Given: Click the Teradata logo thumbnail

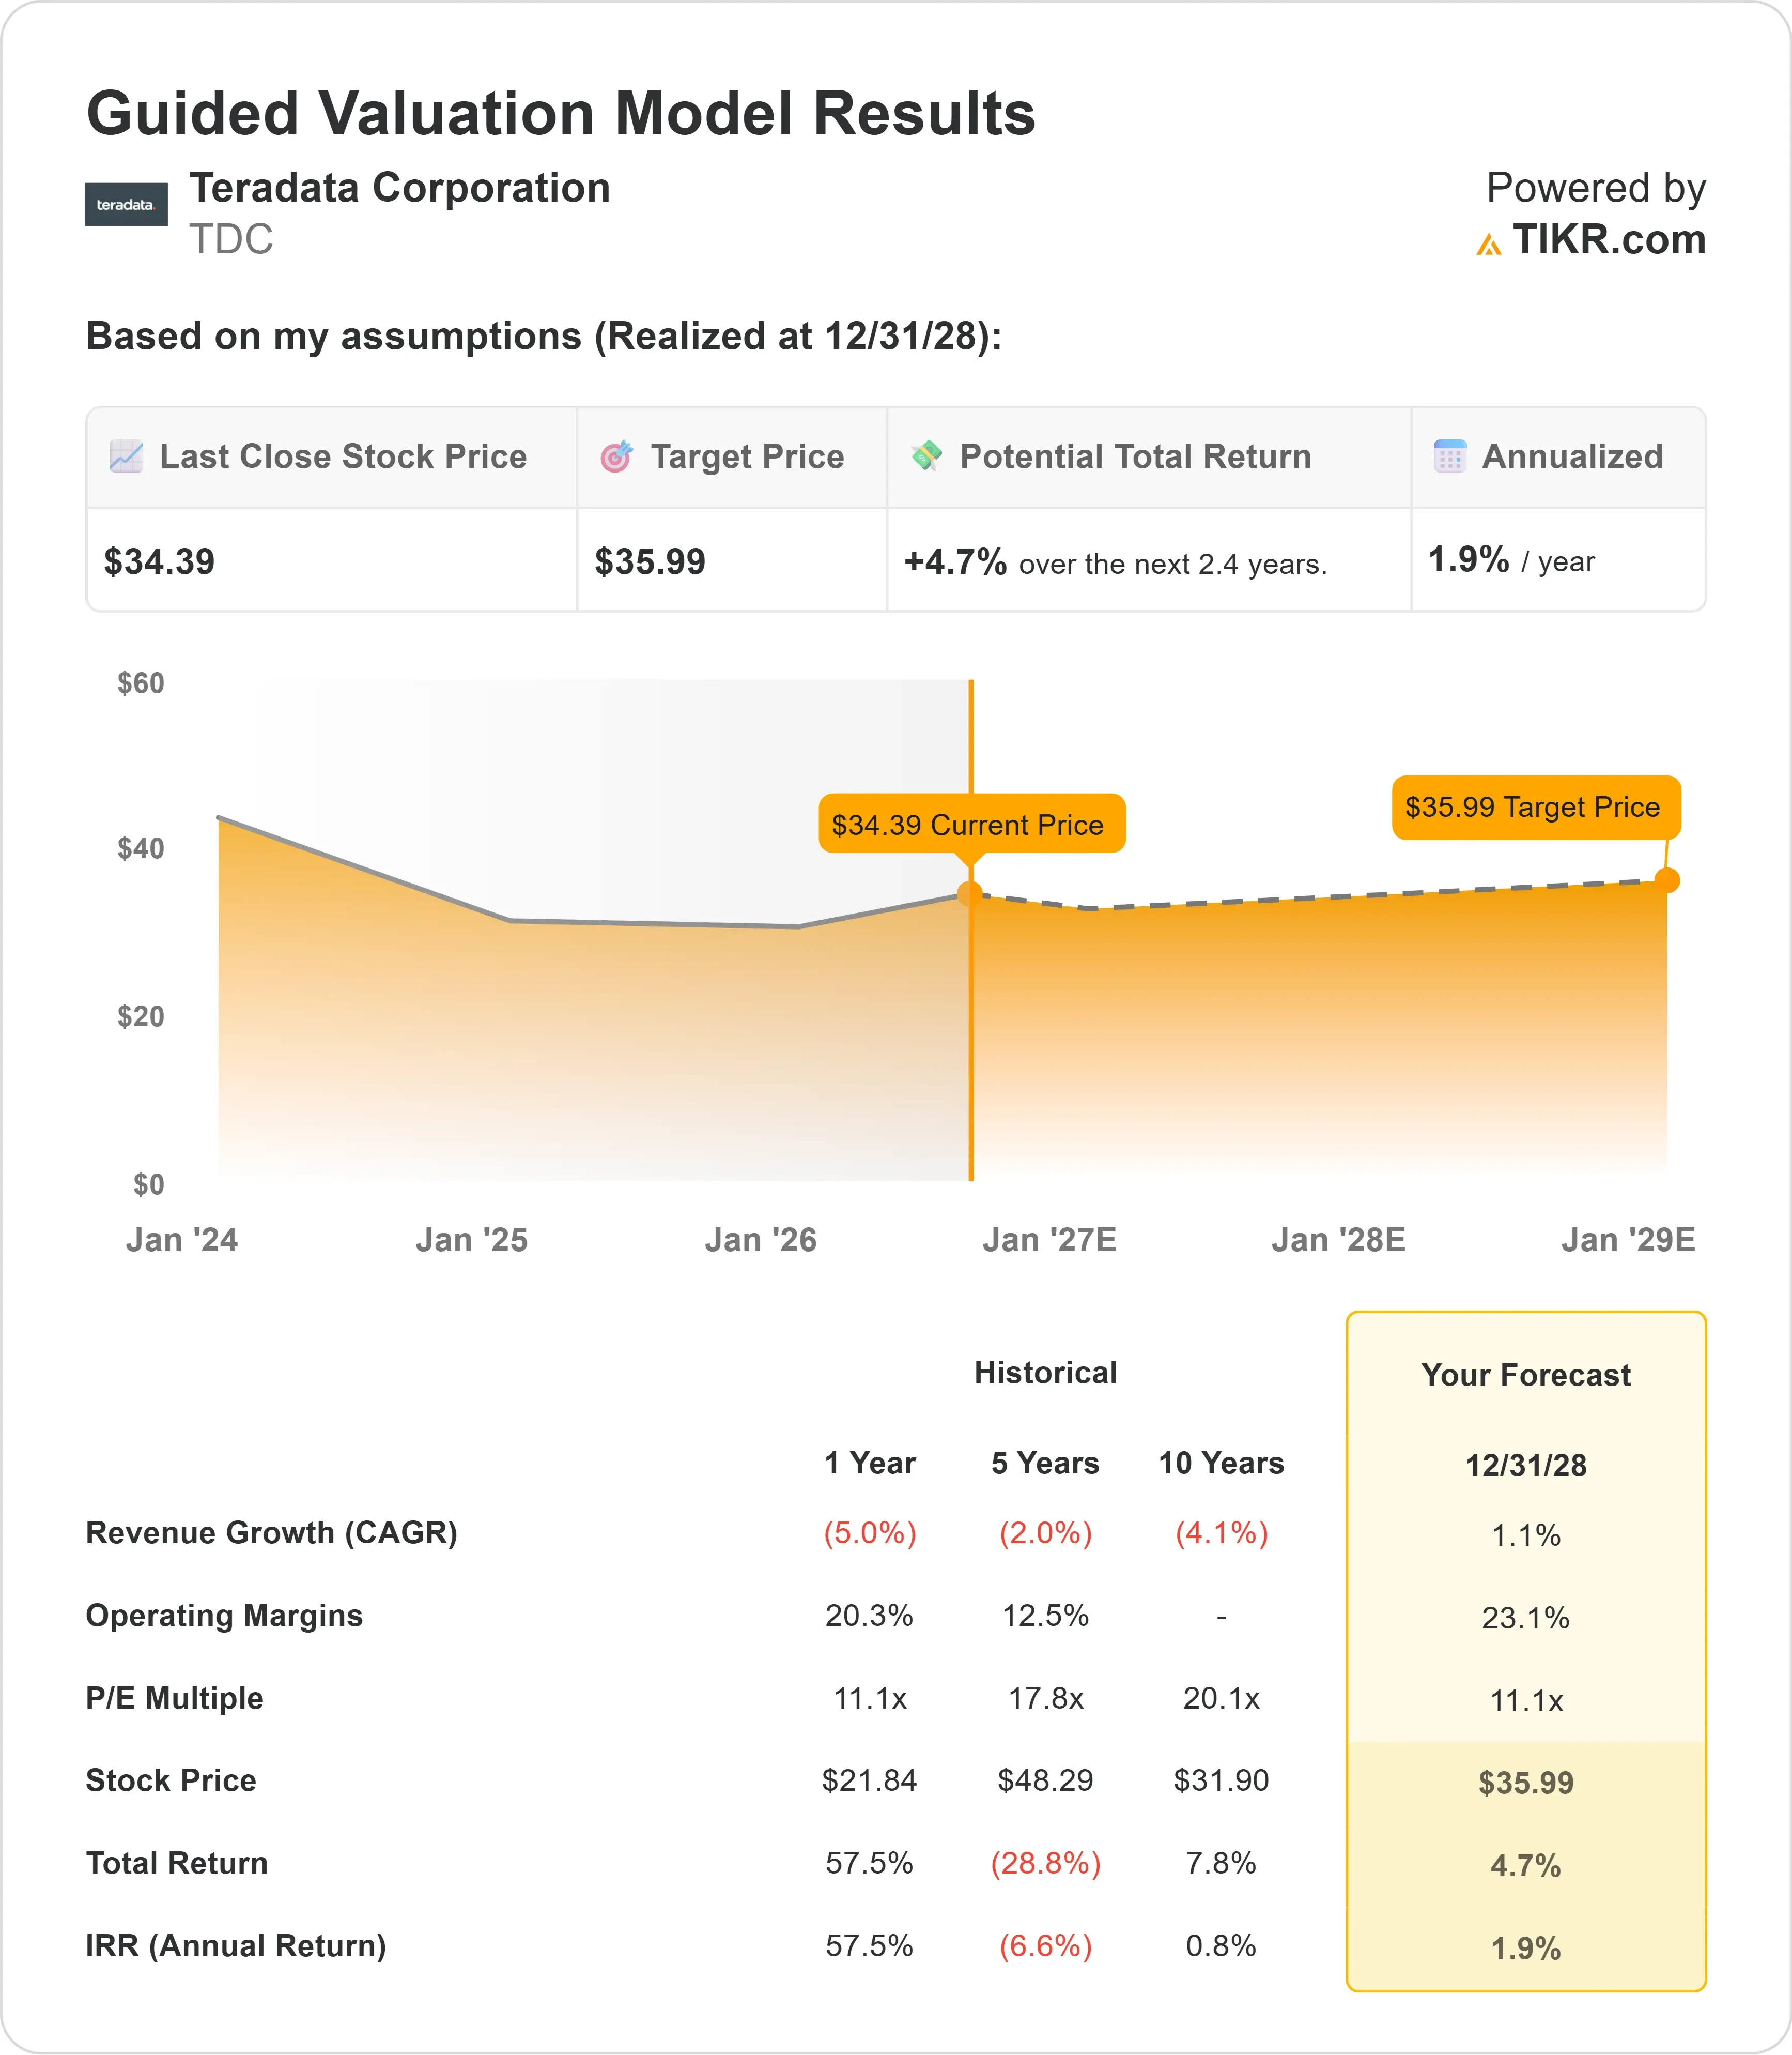Looking at the screenshot, I should click(x=126, y=204).
